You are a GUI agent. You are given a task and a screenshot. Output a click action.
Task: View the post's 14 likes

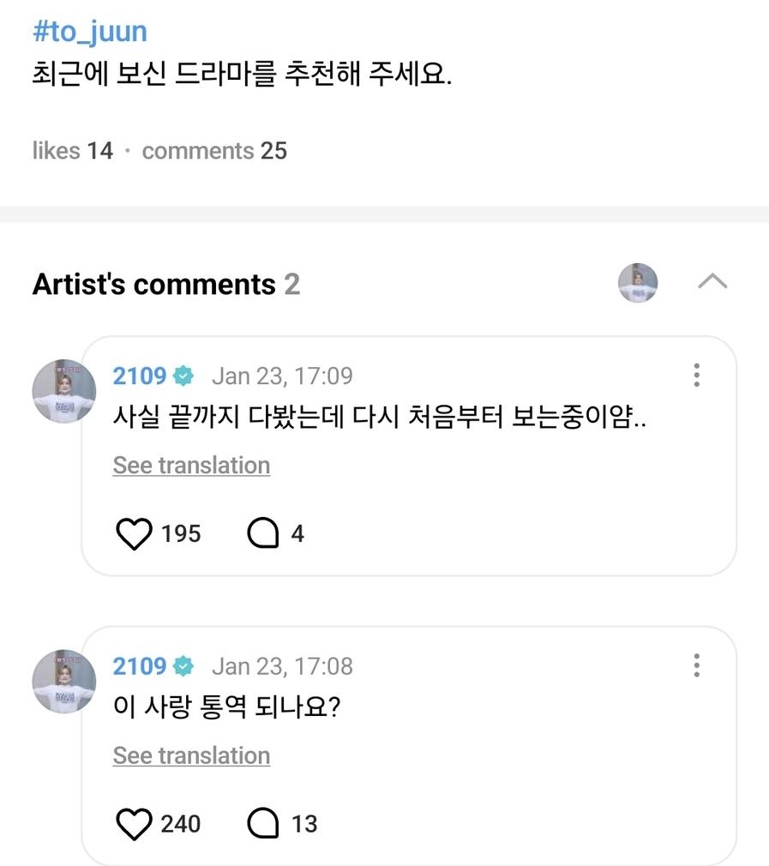(73, 151)
